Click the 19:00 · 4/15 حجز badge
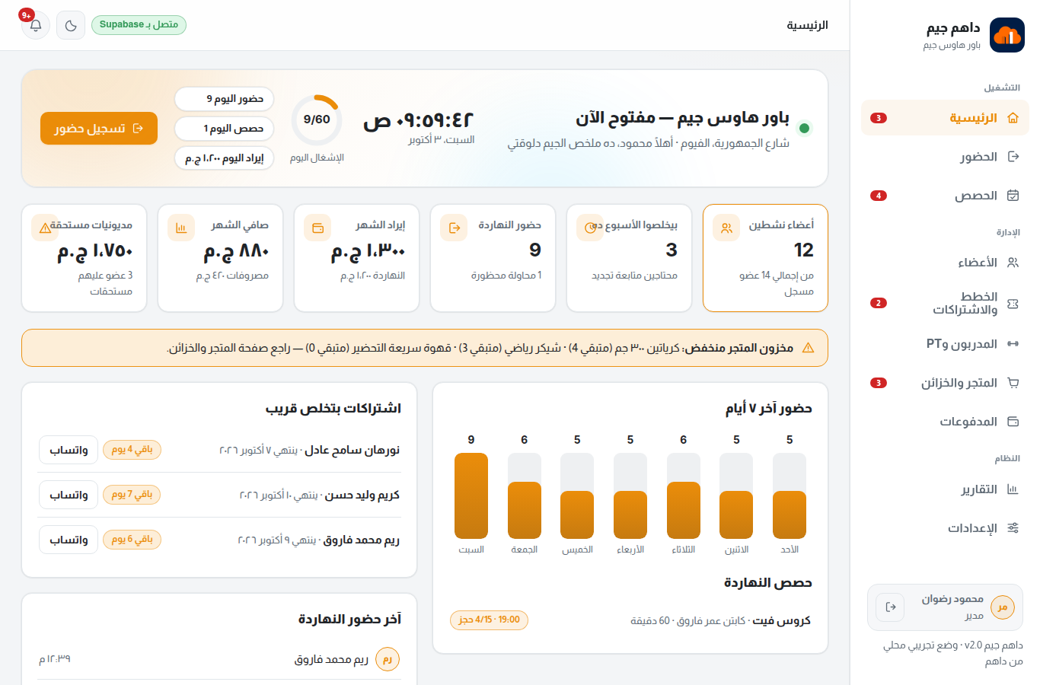The height and width of the screenshot is (685, 1040). tap(489, 620)
